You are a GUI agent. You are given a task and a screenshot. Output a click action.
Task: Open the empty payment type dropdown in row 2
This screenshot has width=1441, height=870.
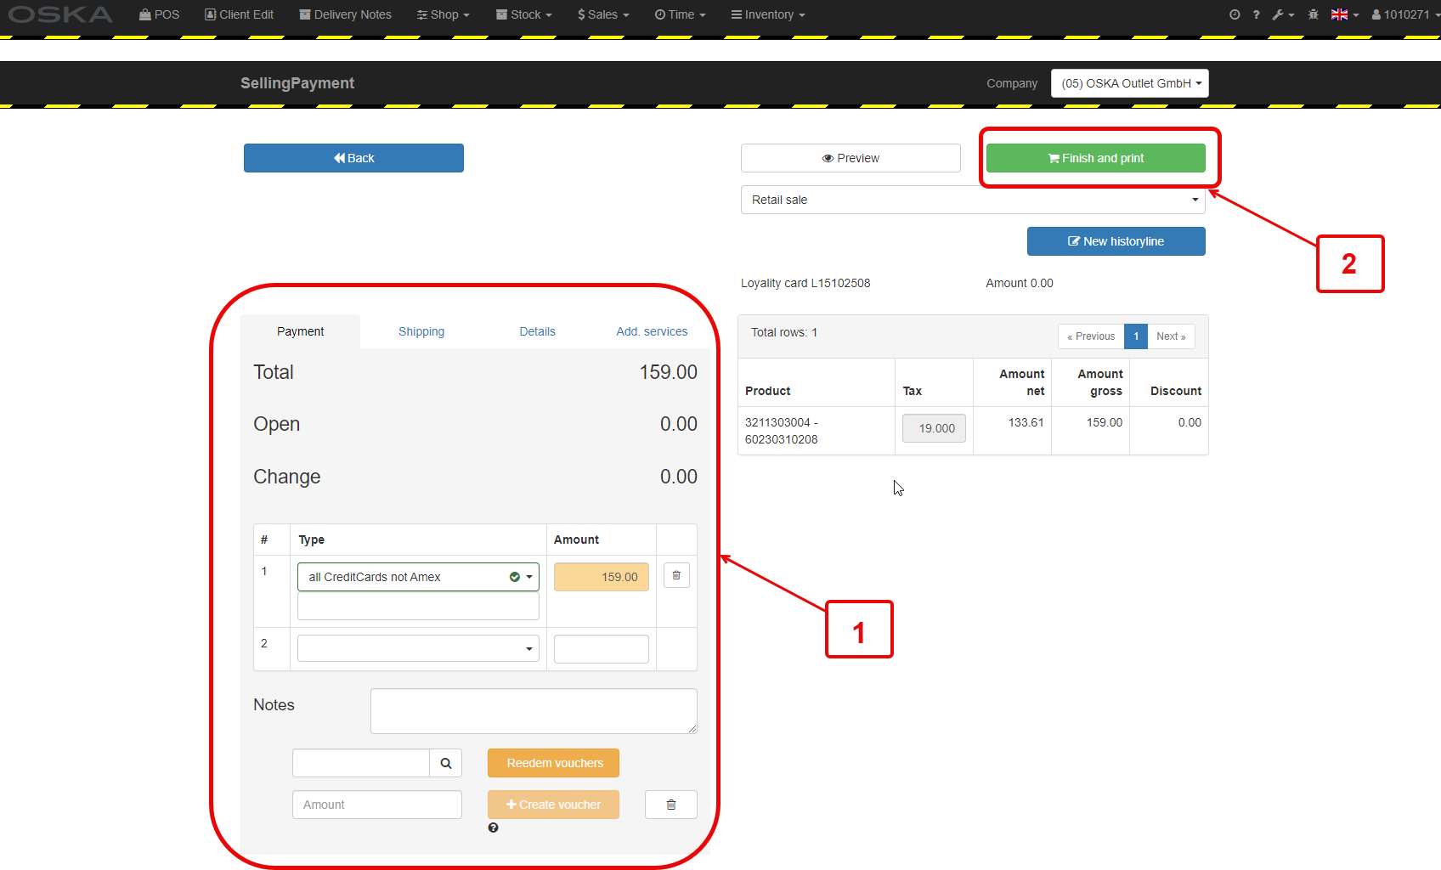418,648
